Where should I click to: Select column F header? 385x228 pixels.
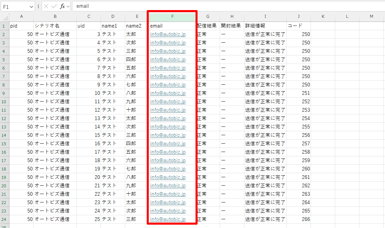pyautogui.click(x=172, y=16)
